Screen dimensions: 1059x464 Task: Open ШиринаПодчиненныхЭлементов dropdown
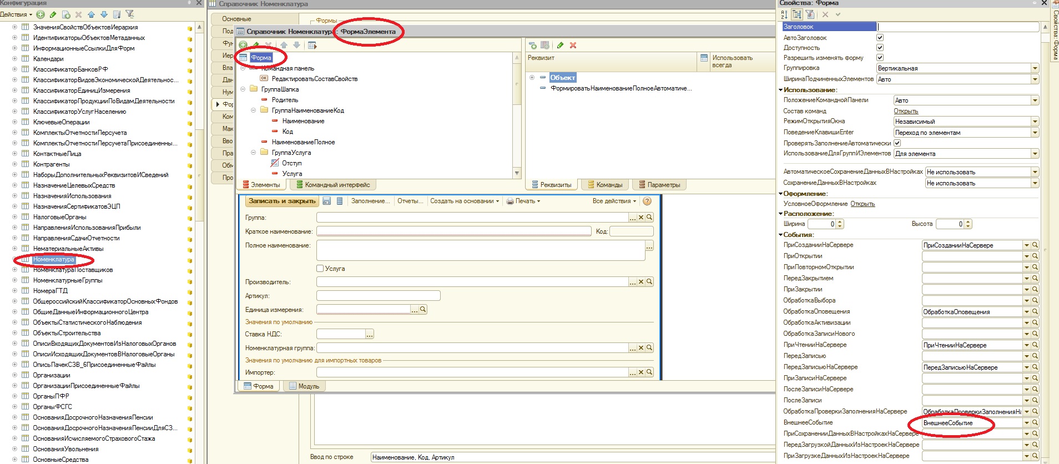click(x=1035, y=79)
